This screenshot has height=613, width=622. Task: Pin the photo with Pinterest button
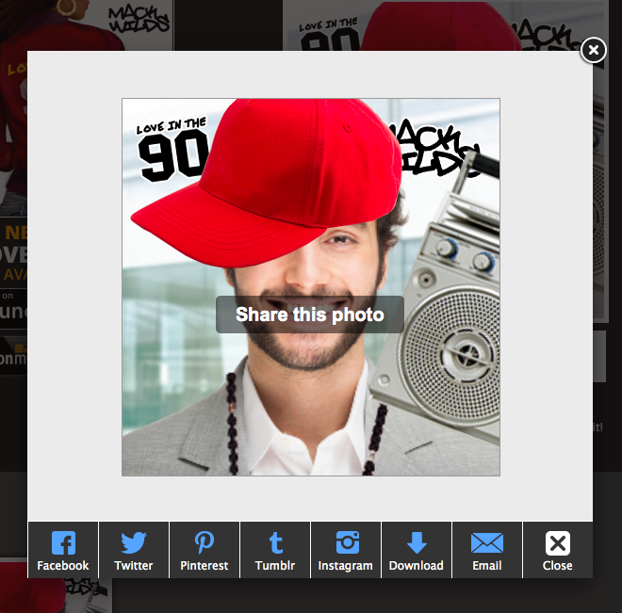pyautogui.click(x=205, y=550)
